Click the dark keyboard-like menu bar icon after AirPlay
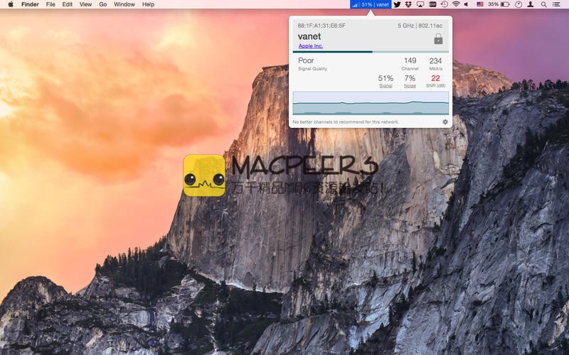 432,4
